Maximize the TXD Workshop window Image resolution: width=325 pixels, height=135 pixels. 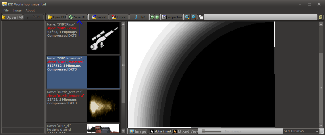pyautogui.click(x=309, y=4)
